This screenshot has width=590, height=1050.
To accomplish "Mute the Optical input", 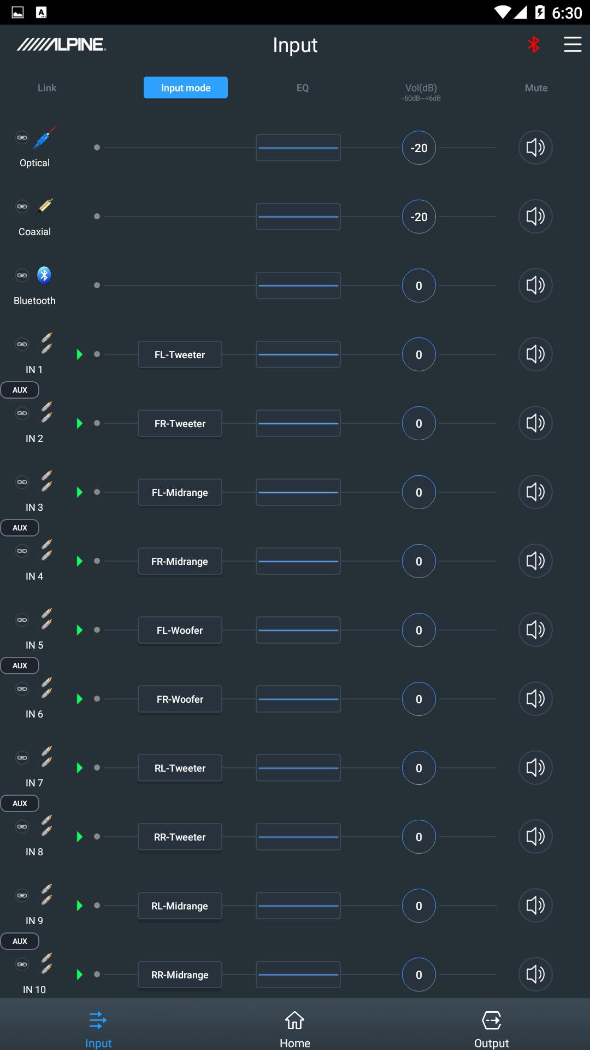I will click(535, 148).
